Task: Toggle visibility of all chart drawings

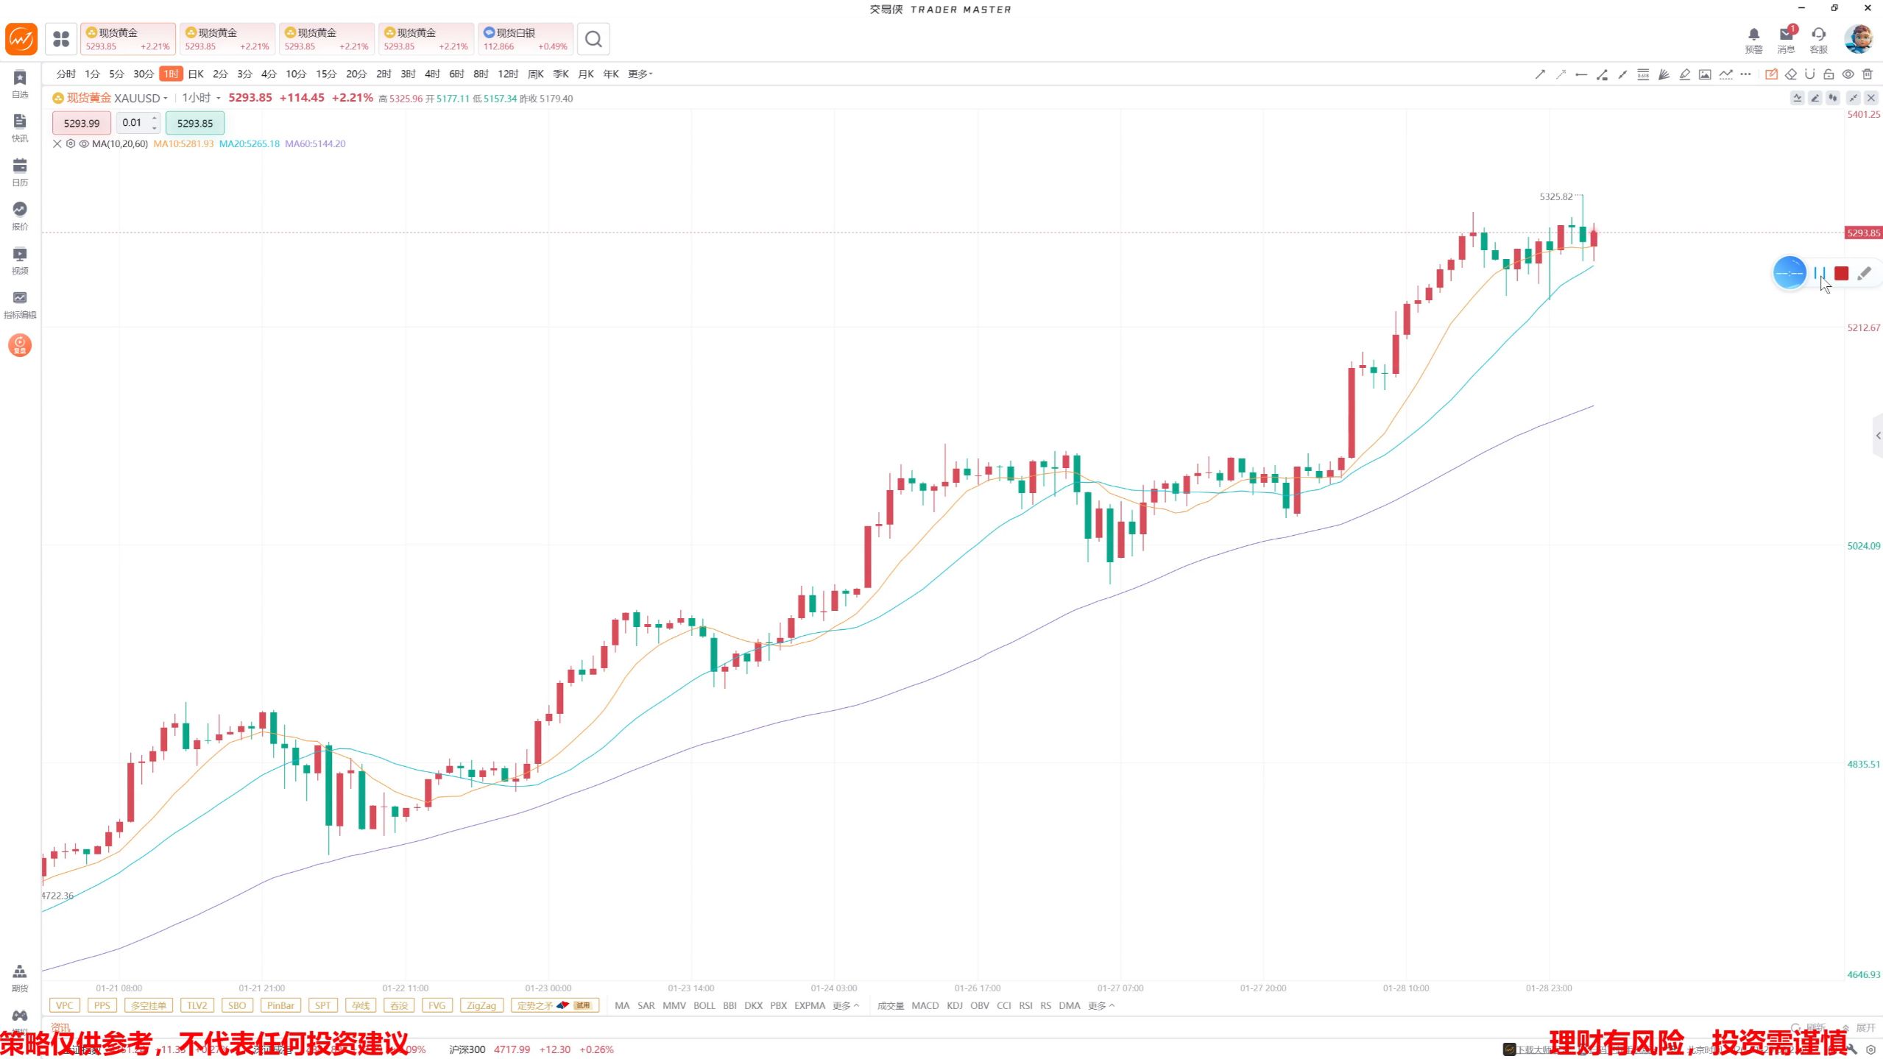Action: (x=1847, y=74)
